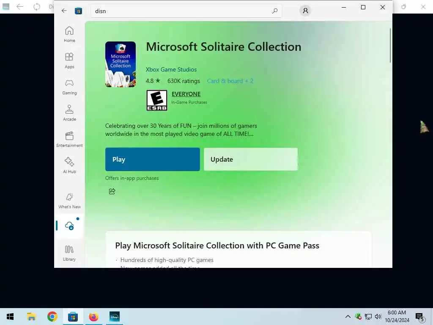Click the PC Game Pass heading

click(x=217, y=245)
